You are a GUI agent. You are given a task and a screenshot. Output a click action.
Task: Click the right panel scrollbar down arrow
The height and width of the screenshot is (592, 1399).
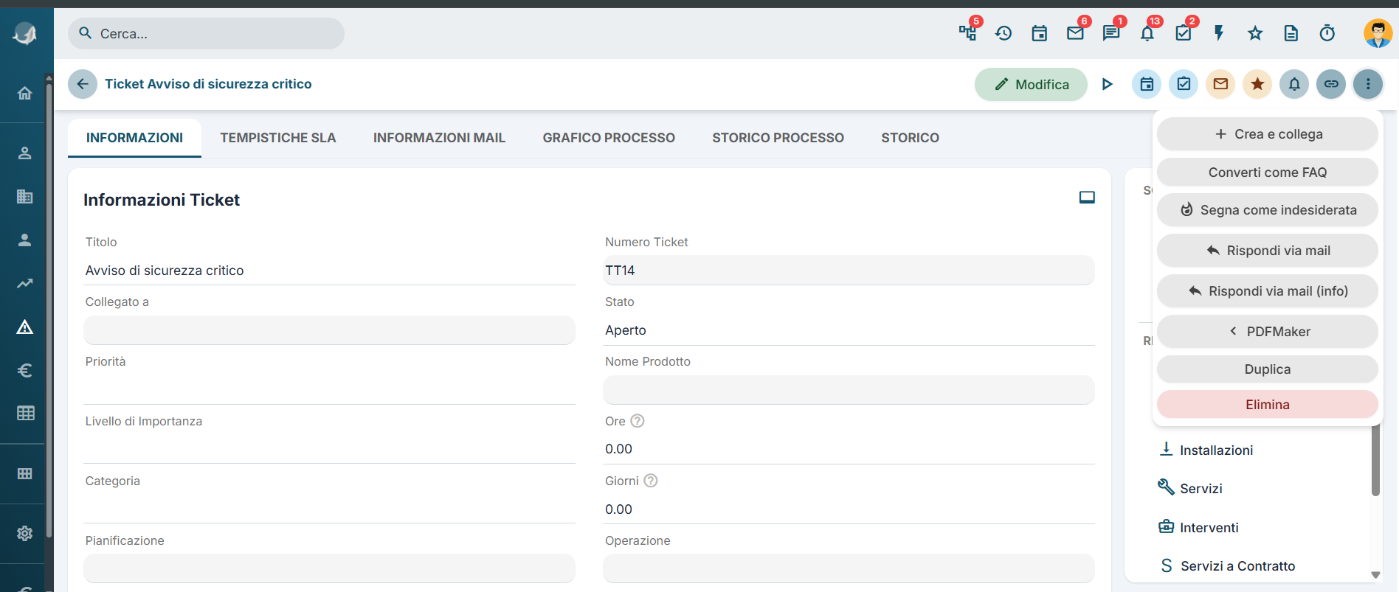(1375, 575)
